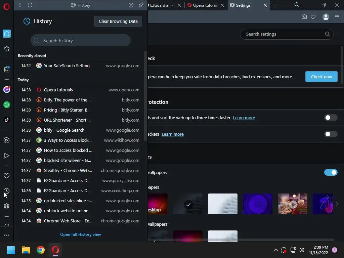The width and height of the screenshot is (344, 258).
Task: Open Settings gear icon in sidebar
Action: click(7, 206)
